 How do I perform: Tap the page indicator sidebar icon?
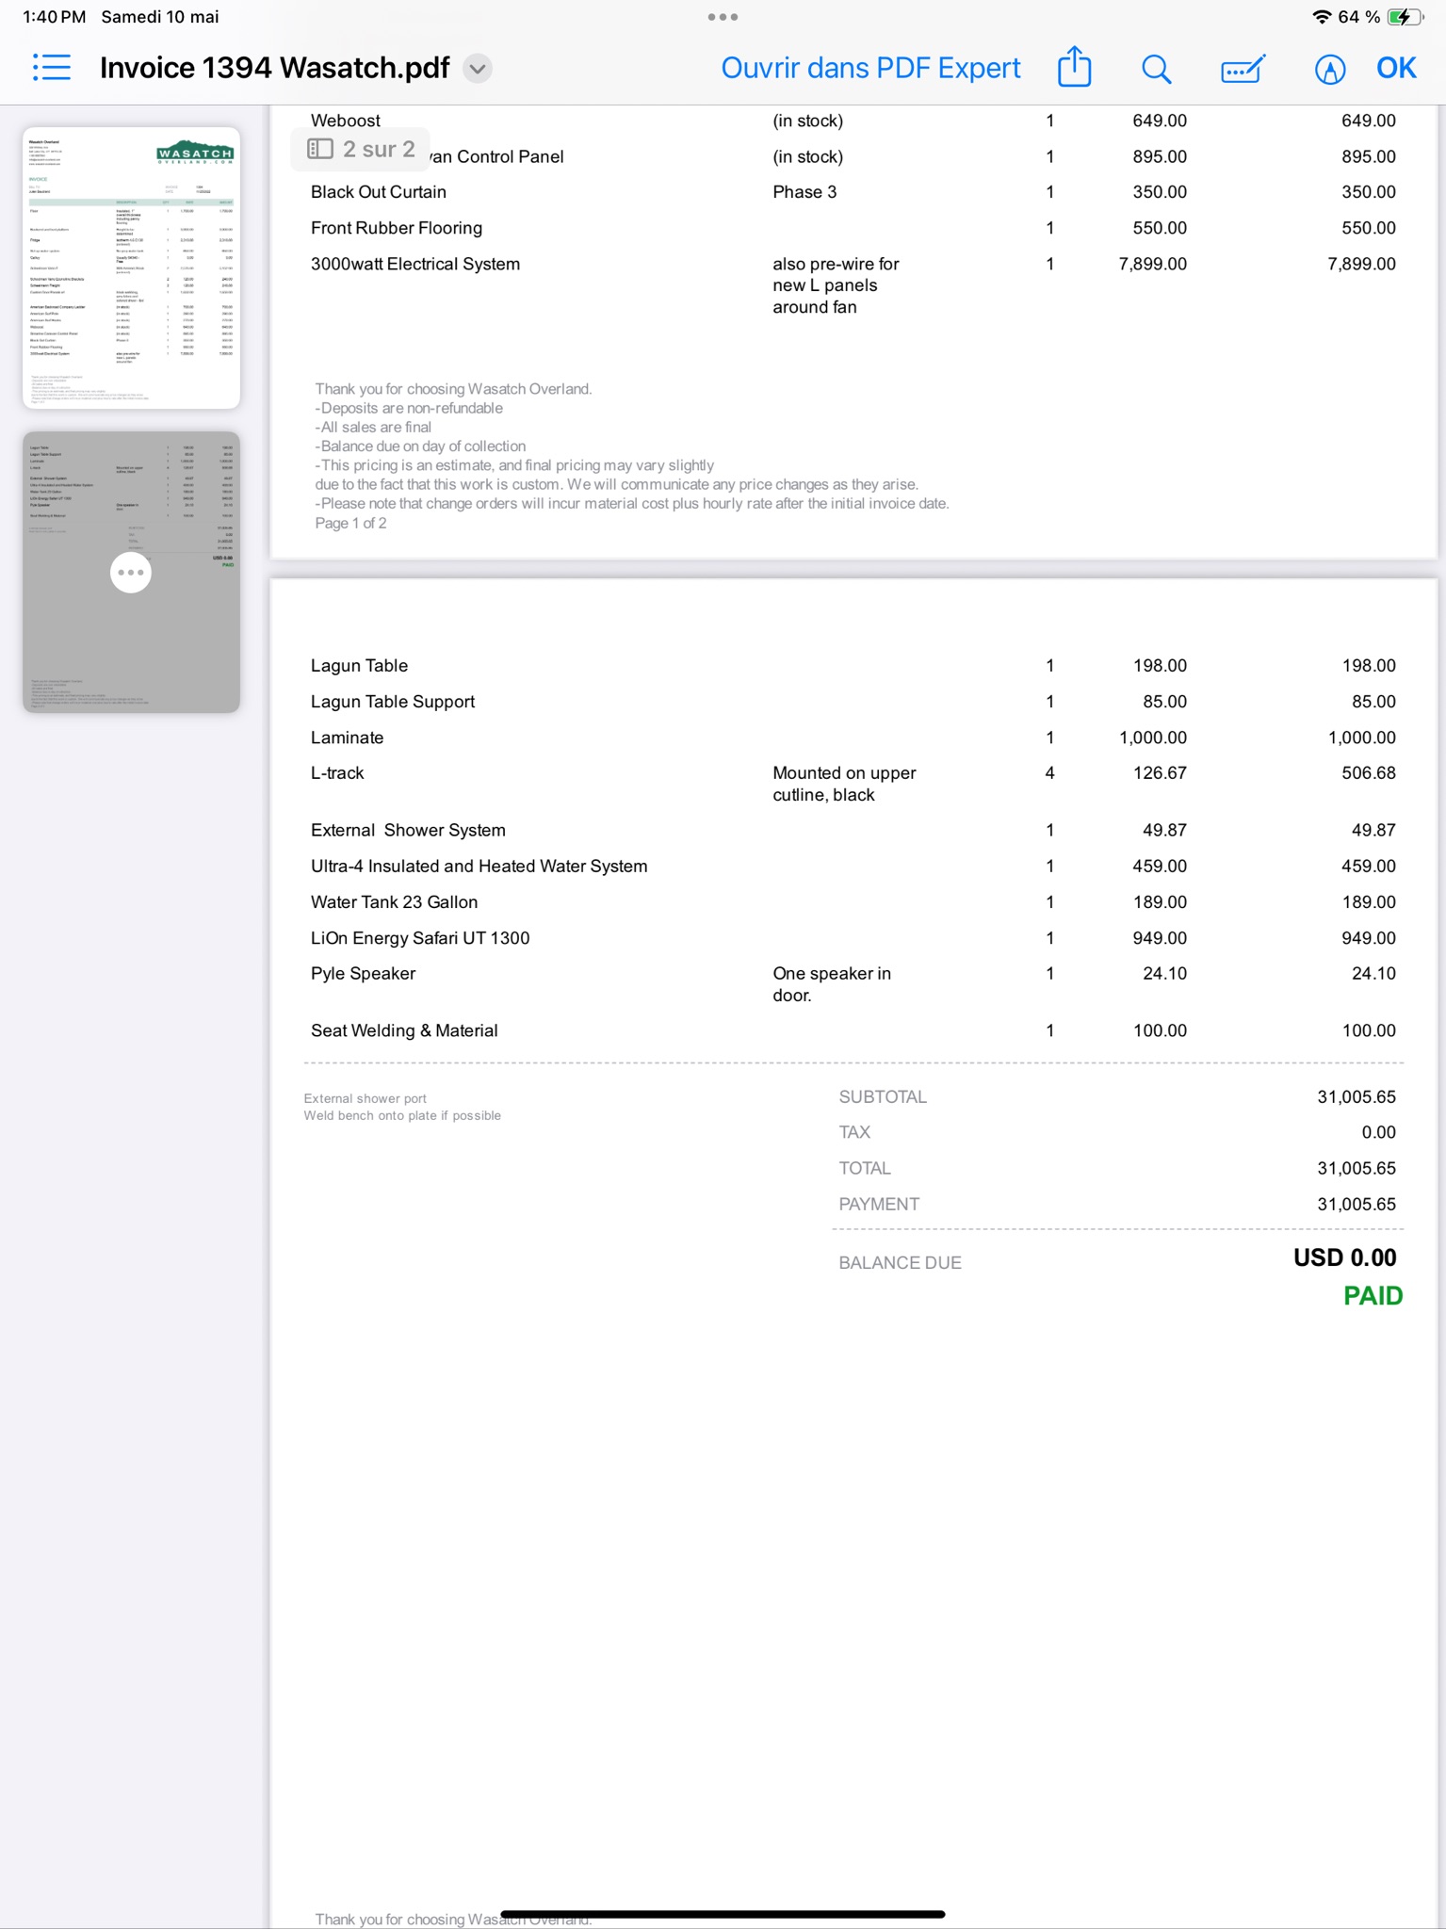[321, 149]
